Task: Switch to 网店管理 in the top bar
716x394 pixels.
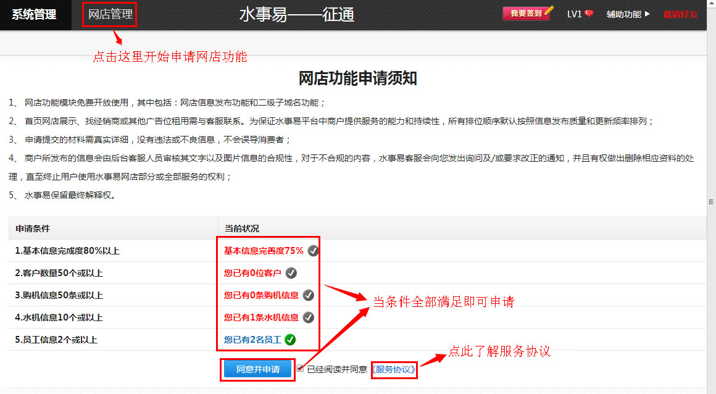Action: click(x=110, y=15)
